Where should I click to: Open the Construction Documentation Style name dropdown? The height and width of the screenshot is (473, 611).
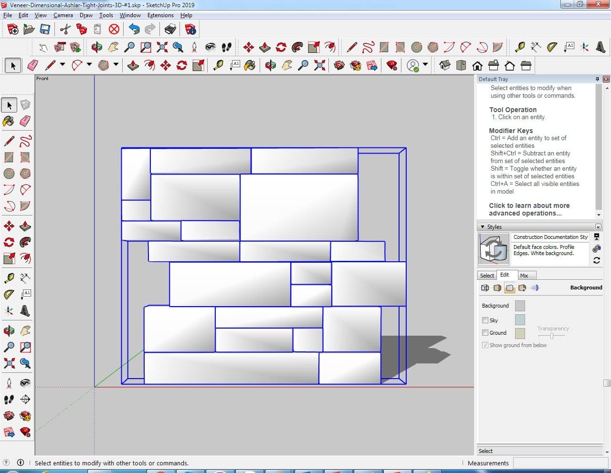pyautogui.click(x=550, y=237)
